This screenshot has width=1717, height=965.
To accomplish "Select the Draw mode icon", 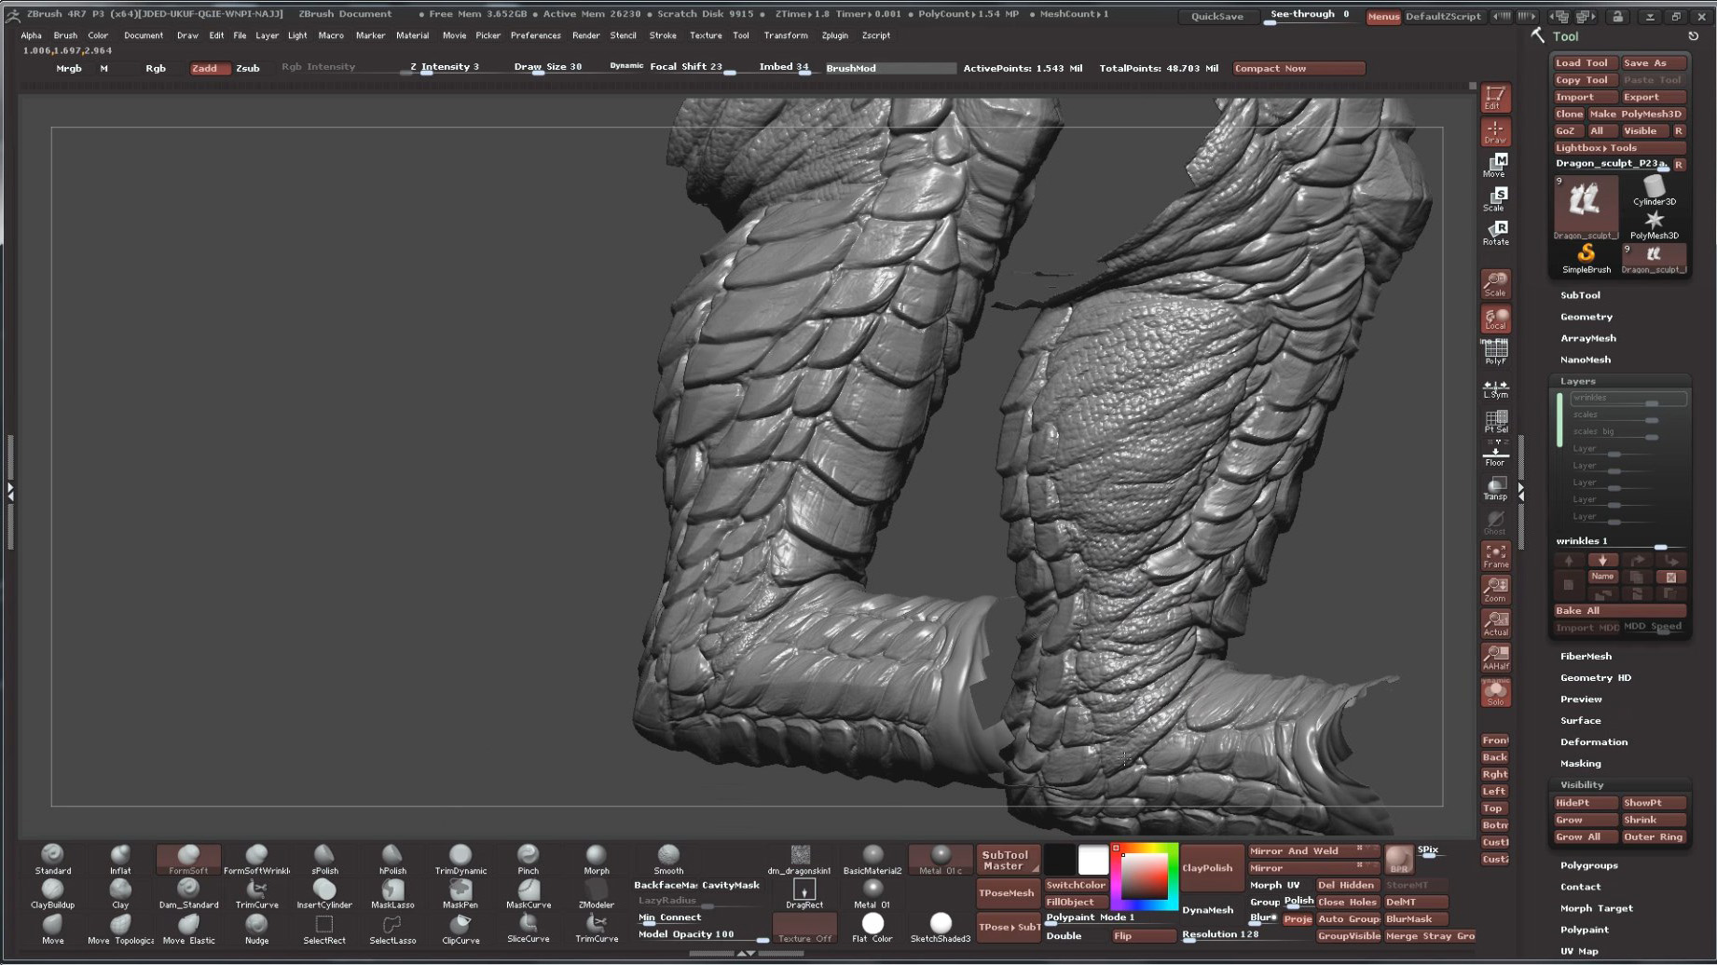I will coord(1495,132).
